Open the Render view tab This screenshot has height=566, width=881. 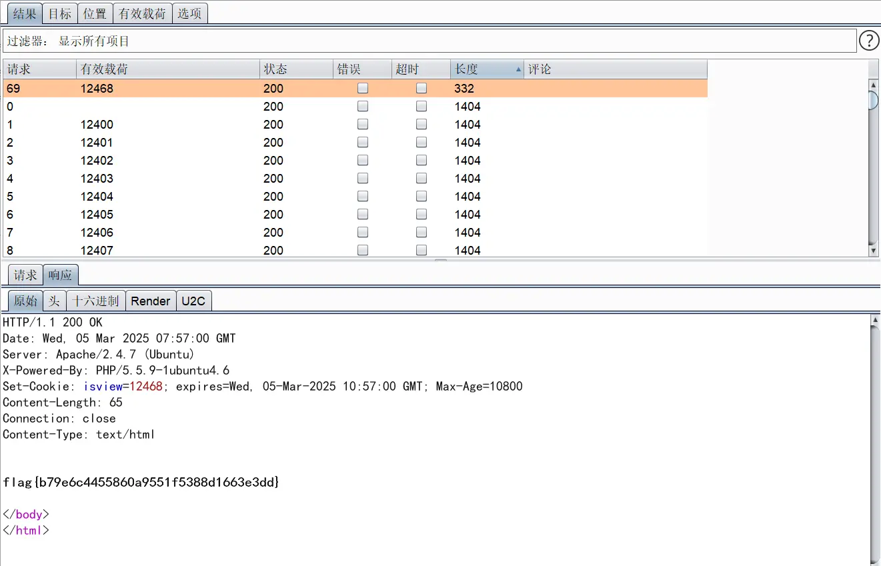pos(150,301)
